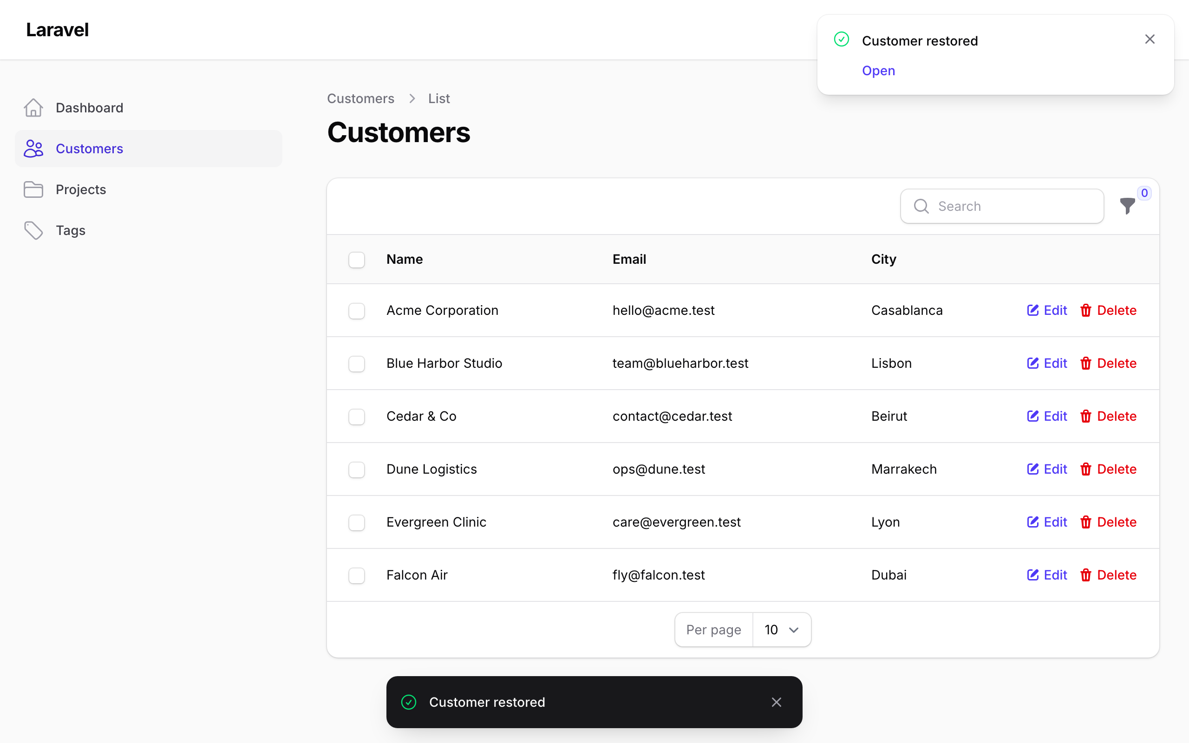1189x743 pixels.
Task: Open Tags in the sidebar
Action: tap(148, 230)
